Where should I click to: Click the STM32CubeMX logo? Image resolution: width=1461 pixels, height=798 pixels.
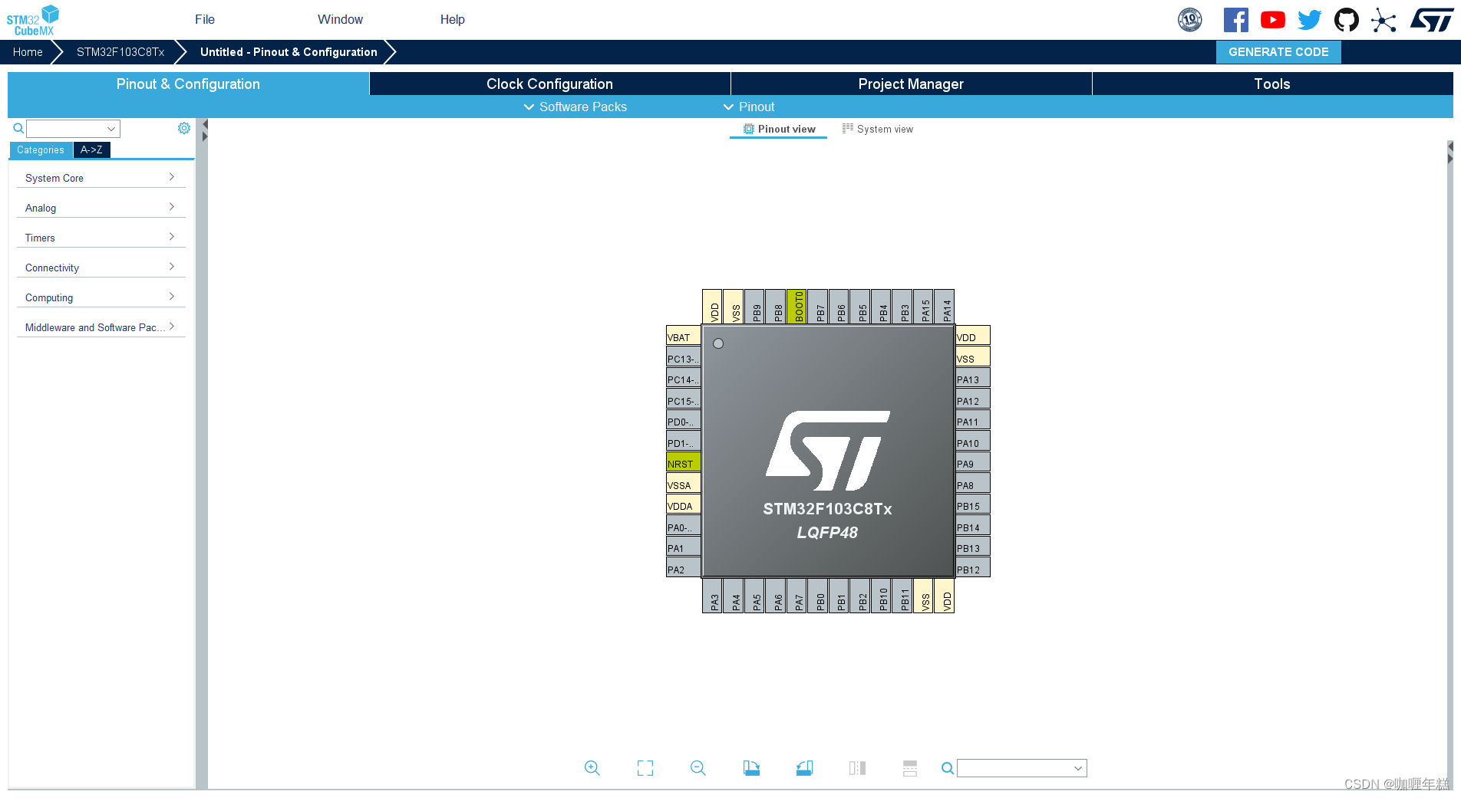pos(32,20)
